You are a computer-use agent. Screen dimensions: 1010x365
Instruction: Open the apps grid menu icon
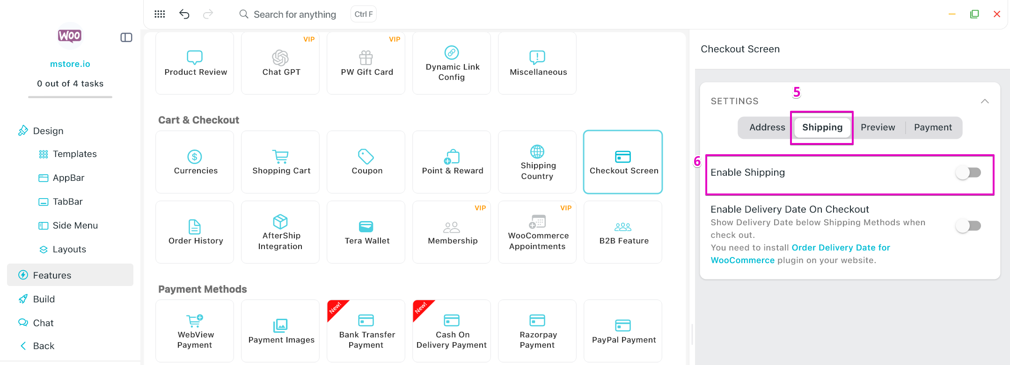coord(160,14)
